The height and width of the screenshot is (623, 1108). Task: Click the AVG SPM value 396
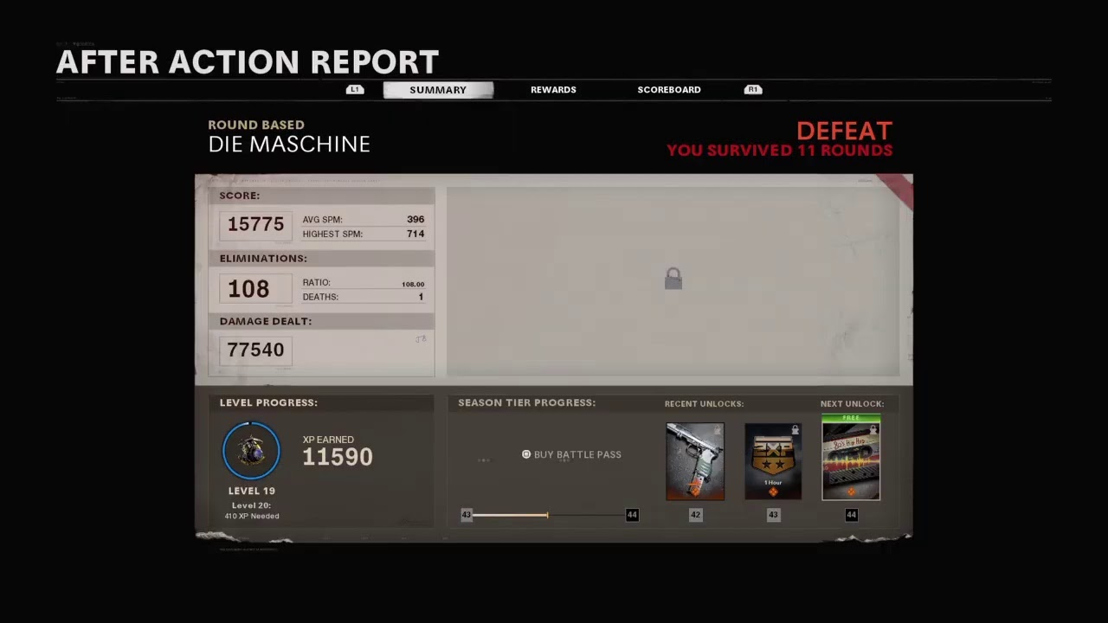click(x=415, y=220)
